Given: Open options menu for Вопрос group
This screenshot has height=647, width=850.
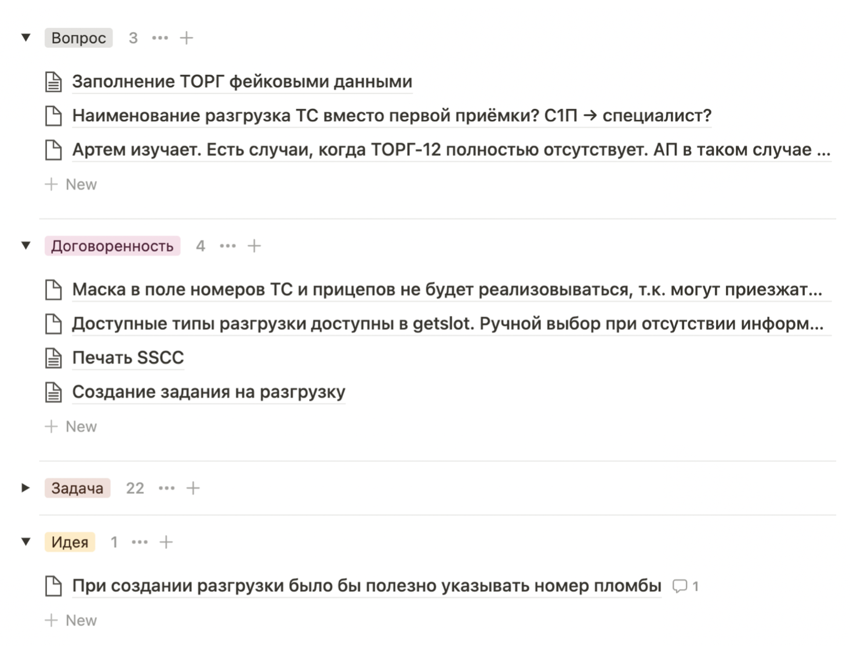Looking at the screenshot, I should click(160, 38).
